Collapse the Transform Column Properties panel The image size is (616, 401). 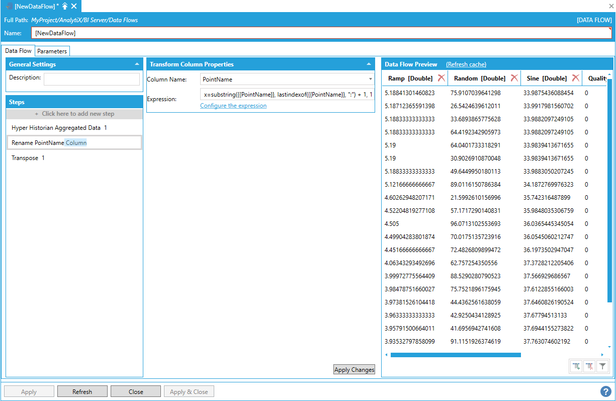click(x=369, y=64)
